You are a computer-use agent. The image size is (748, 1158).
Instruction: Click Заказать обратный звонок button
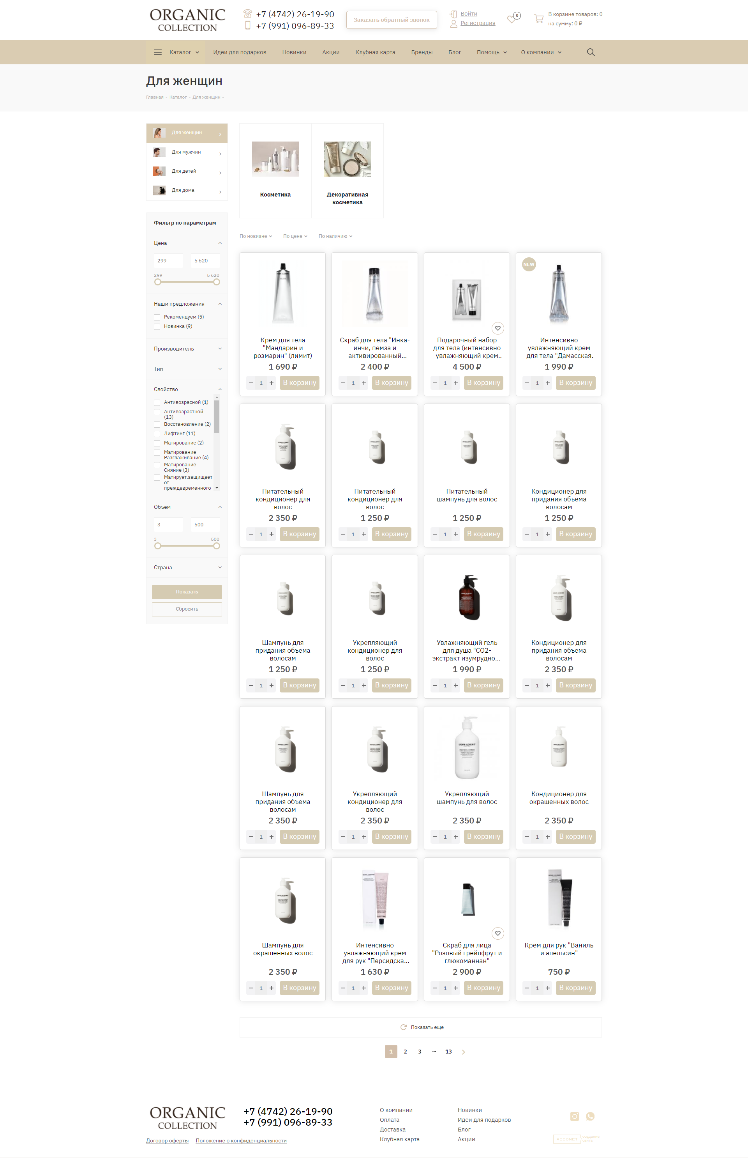pyautogui.click(x=392, y=20)
